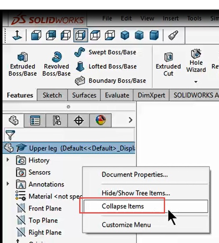Click the Extruded Cut tool
This screenshot has width=219, height=243.
pos(168,64)
